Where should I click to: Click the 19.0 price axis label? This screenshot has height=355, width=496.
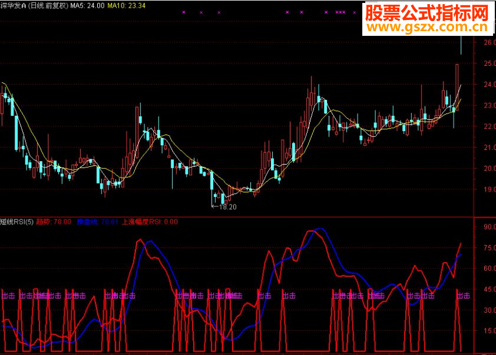(x=490, y=189)
